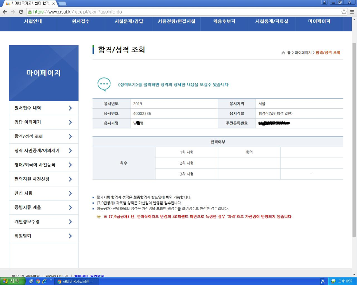The width and height of the screenshot is (357, 285).
Task: Open 영어/외국어 사전등록 sidebar entry
Action: [x=43, y=165]
